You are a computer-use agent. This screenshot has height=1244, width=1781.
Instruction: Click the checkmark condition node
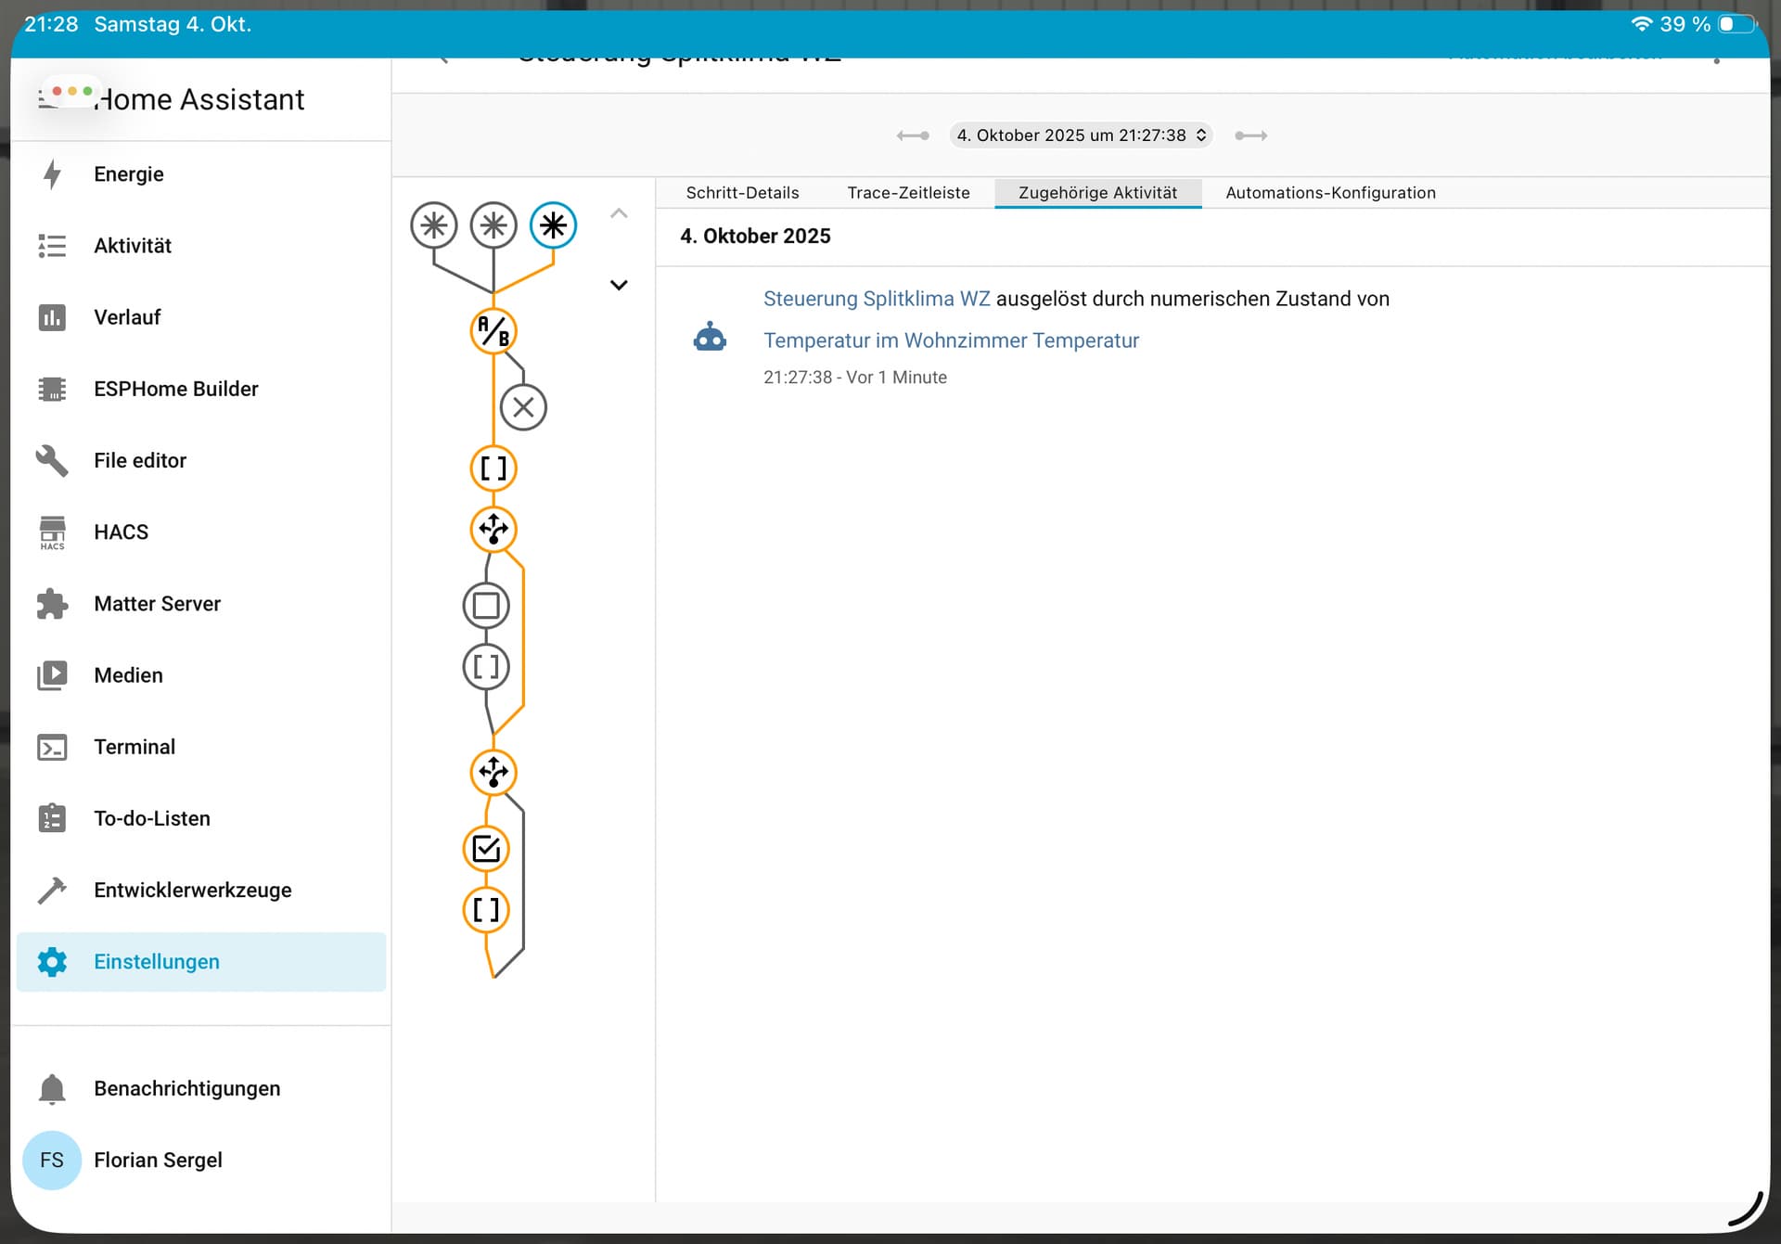point(486,849)
